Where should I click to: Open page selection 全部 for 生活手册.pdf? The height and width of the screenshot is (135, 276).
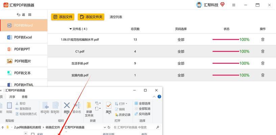(x=181, y=63)
